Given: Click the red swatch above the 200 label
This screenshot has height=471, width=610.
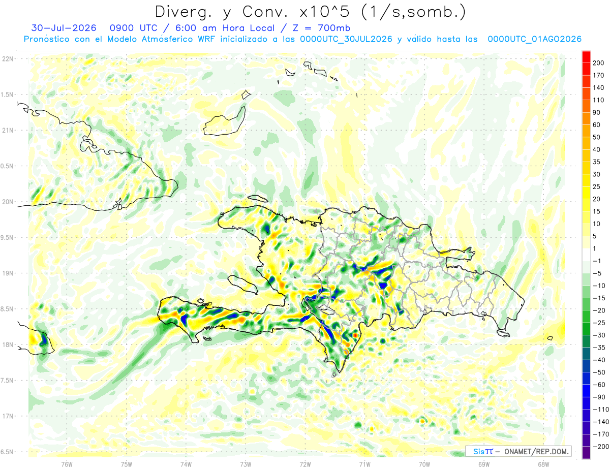Looking at the screenshot, I should click(586, 57).
